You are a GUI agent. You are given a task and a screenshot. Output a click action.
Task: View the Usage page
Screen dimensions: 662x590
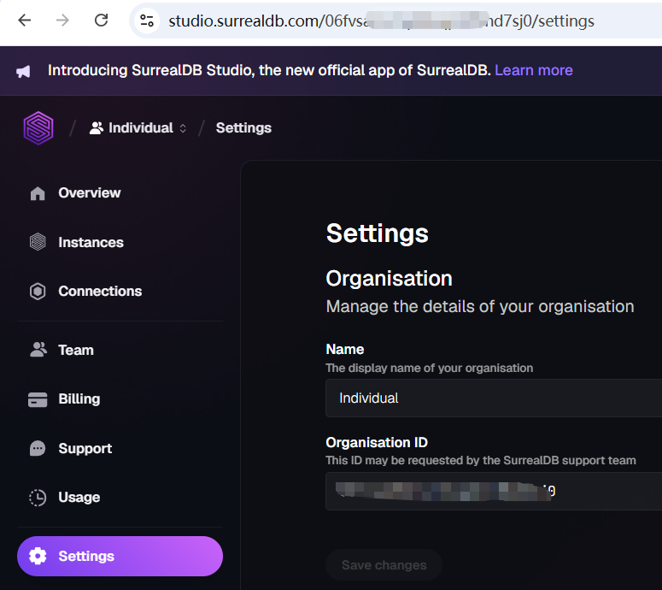coord(120,498)
